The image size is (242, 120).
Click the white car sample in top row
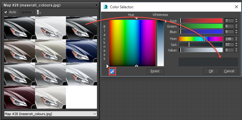tap(50, 28)
